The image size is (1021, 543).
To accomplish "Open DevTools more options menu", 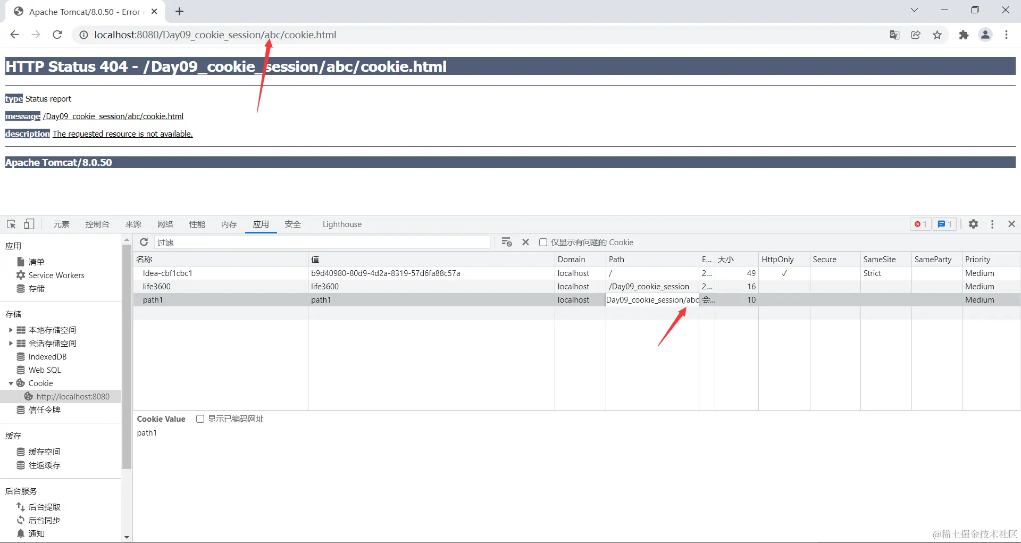I will (992, 224).
